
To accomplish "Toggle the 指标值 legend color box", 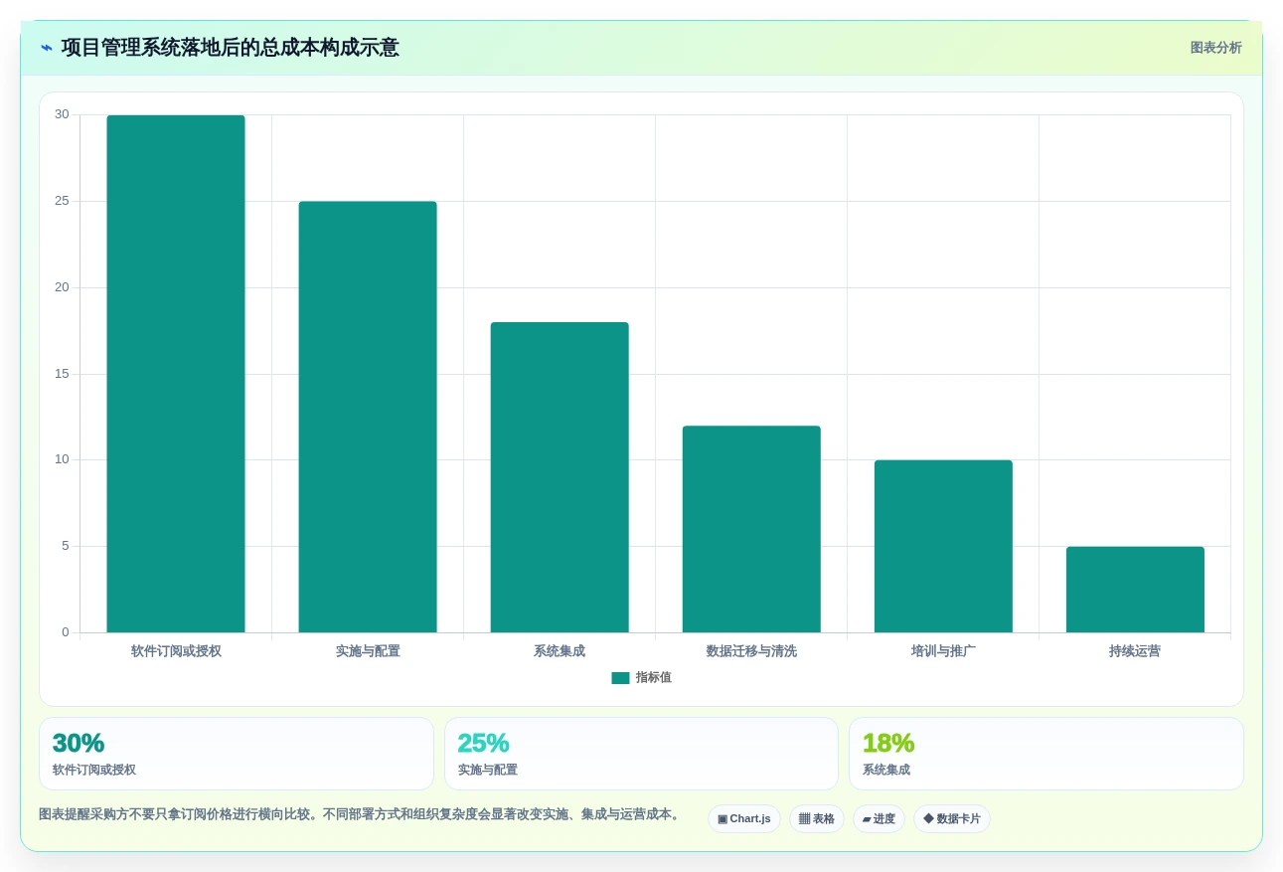I will [x=620, y=678].
